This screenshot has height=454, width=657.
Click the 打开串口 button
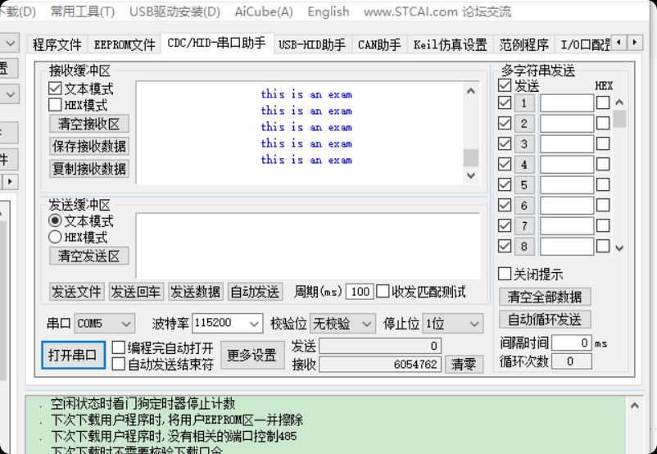[x=73, y=356]
